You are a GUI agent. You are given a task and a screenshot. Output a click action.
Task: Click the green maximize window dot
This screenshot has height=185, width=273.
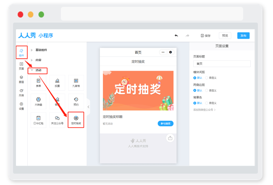[41, 14]
